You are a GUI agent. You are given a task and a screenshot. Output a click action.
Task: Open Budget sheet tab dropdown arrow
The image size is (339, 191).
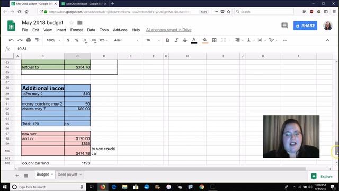(x=52, y=175)
